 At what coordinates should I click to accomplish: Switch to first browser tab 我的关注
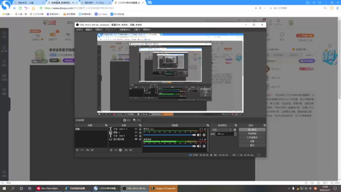tap(28, 3)
